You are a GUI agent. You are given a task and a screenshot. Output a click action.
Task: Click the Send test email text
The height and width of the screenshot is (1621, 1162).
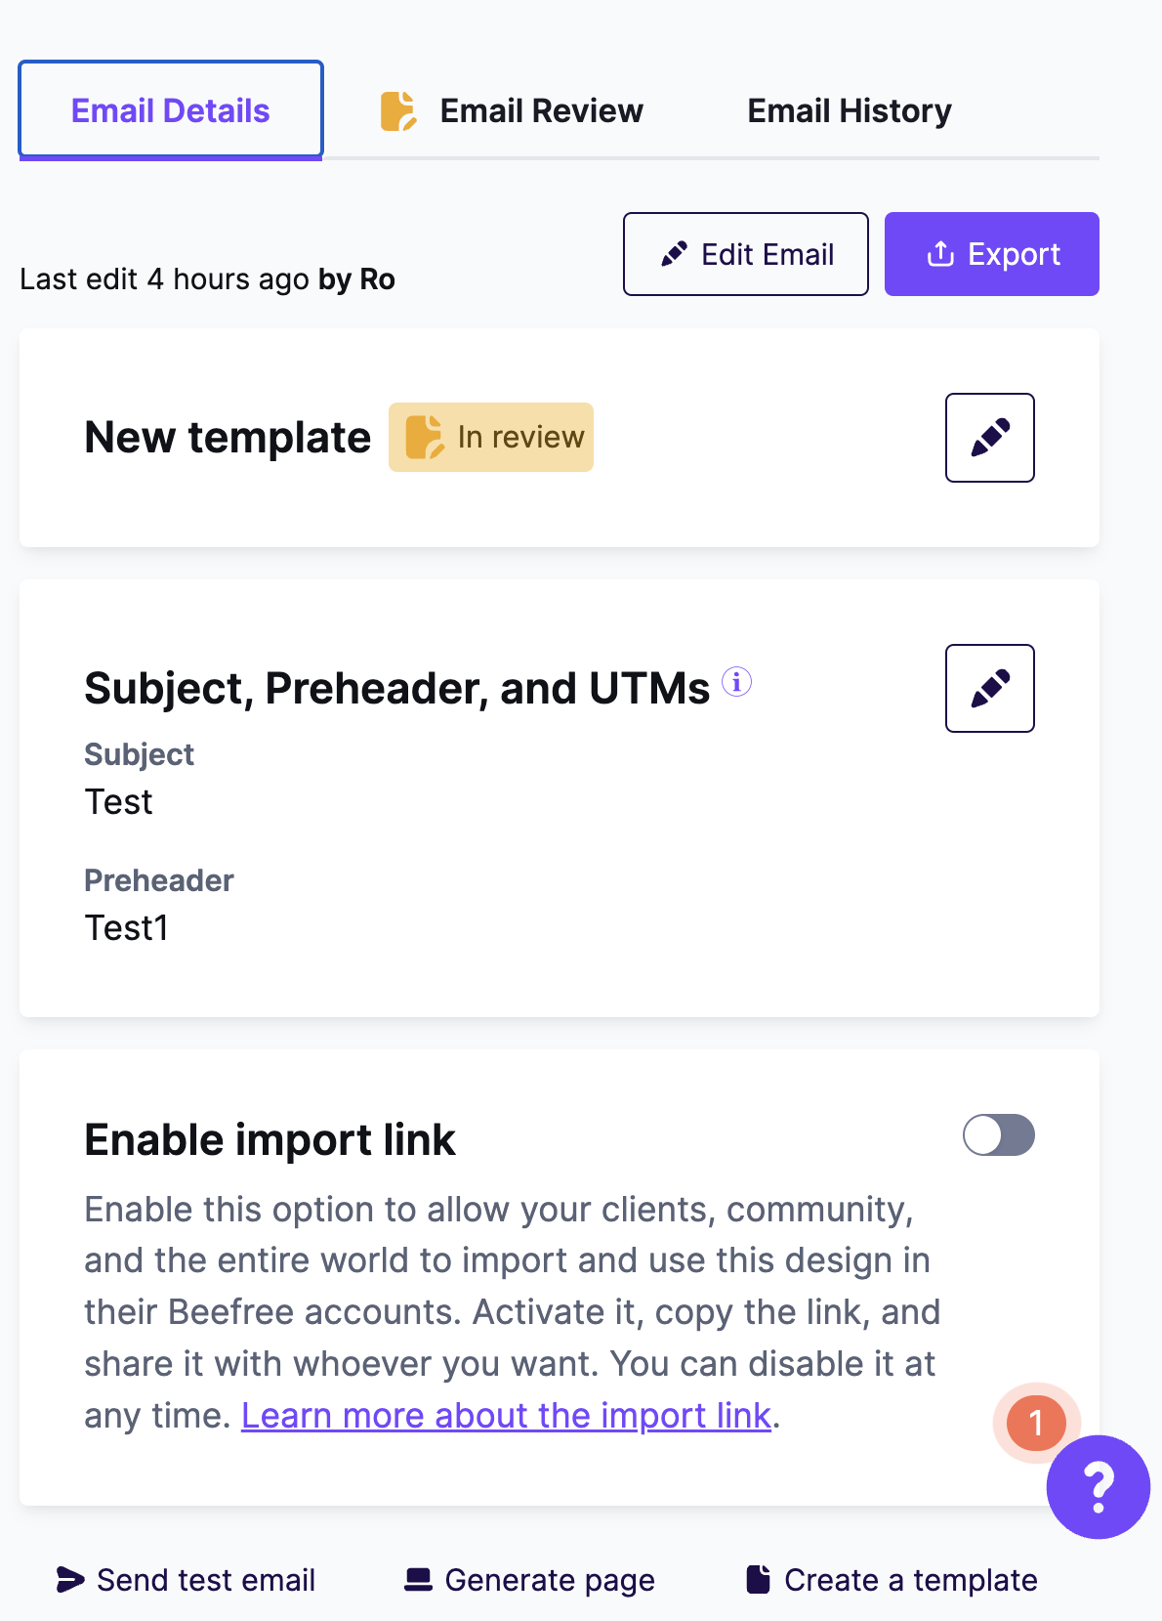206,1580
